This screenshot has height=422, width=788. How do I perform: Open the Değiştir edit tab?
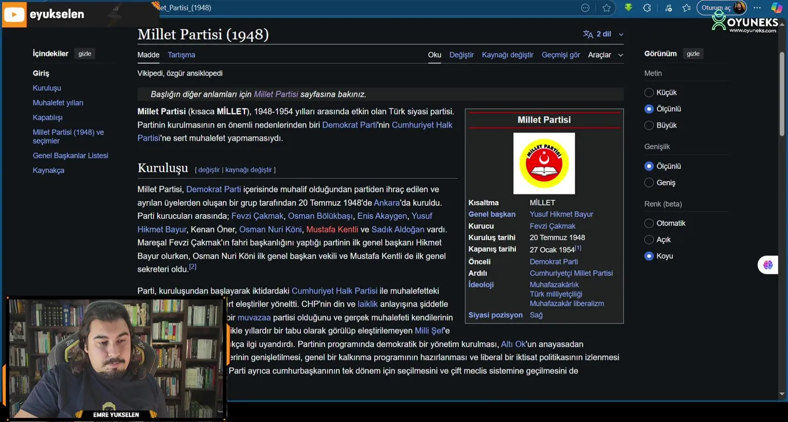click(x=461, y=55)
